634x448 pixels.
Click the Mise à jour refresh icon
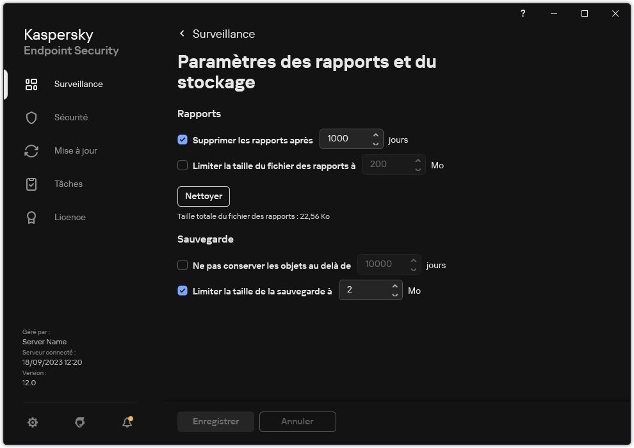[31, 150]
